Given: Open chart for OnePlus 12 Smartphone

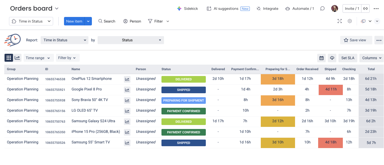Looking at the screenshot, I should click(127, 79).
